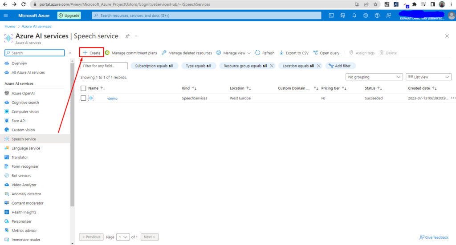Sort the table by the Kind column

coord(189,88)
